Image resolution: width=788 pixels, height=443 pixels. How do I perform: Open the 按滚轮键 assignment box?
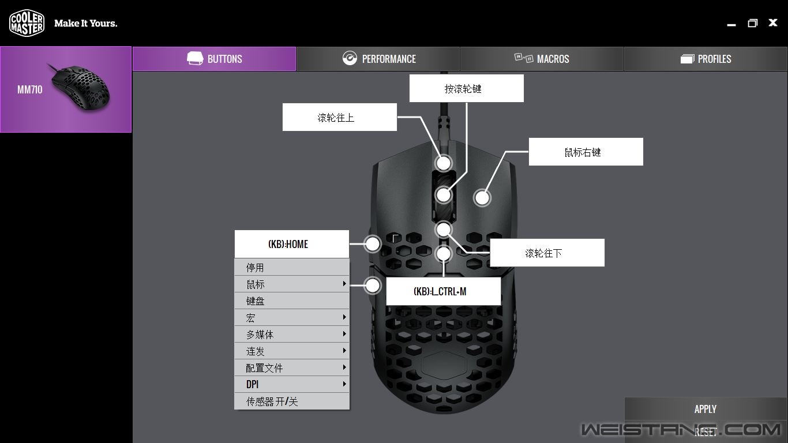point(467,88)
